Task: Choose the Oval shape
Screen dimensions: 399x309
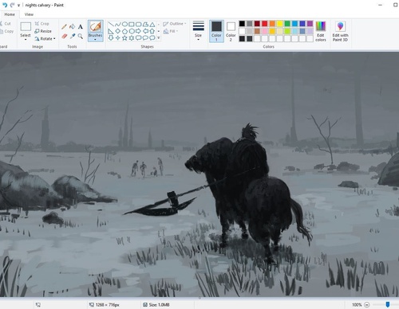Action: coord(124,25)
